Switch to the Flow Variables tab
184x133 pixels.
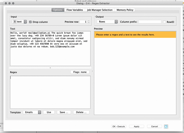coord(75,10)
